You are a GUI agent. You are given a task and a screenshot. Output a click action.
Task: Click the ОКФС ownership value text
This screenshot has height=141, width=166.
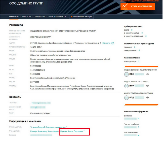click(58, 51)
